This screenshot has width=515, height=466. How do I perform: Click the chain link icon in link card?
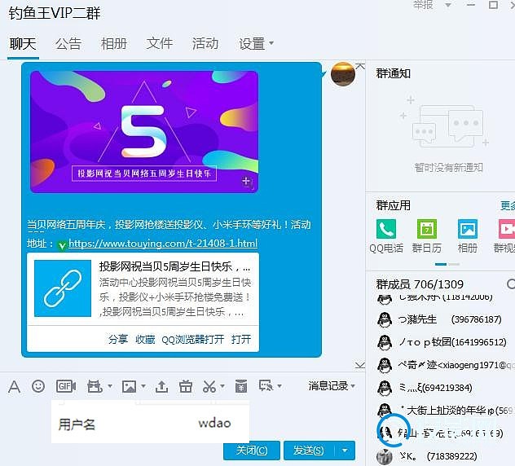(x=63, y=288)
